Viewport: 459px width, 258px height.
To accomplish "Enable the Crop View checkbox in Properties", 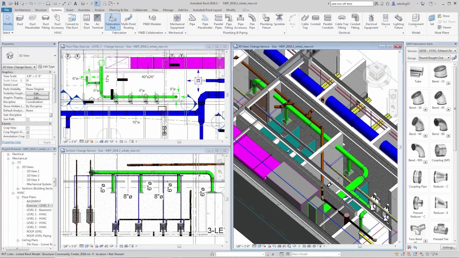I will click(28, 128).
